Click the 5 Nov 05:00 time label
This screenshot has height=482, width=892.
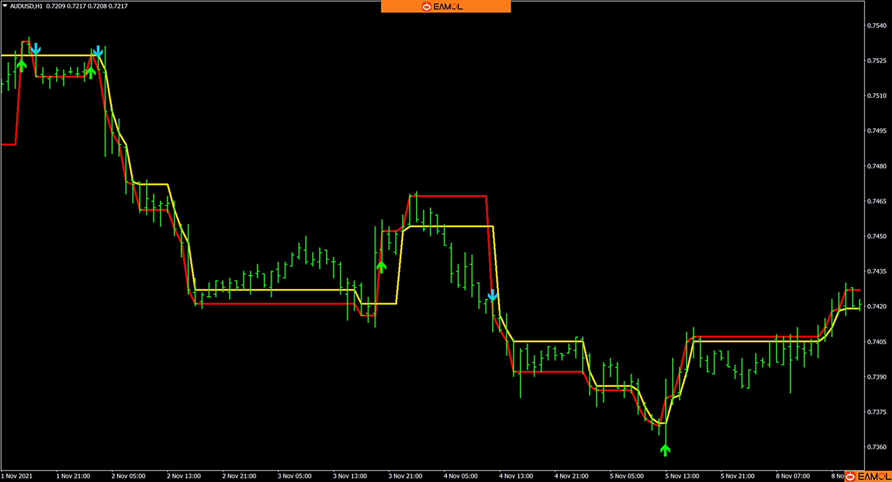[627, 476]
